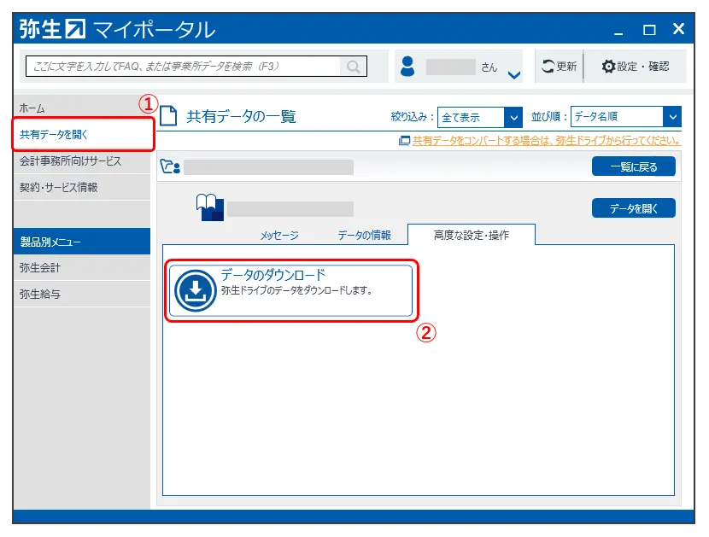Click the FAQ search input field
This screenshot has height=537, width=709.
(x=184, y=67)
